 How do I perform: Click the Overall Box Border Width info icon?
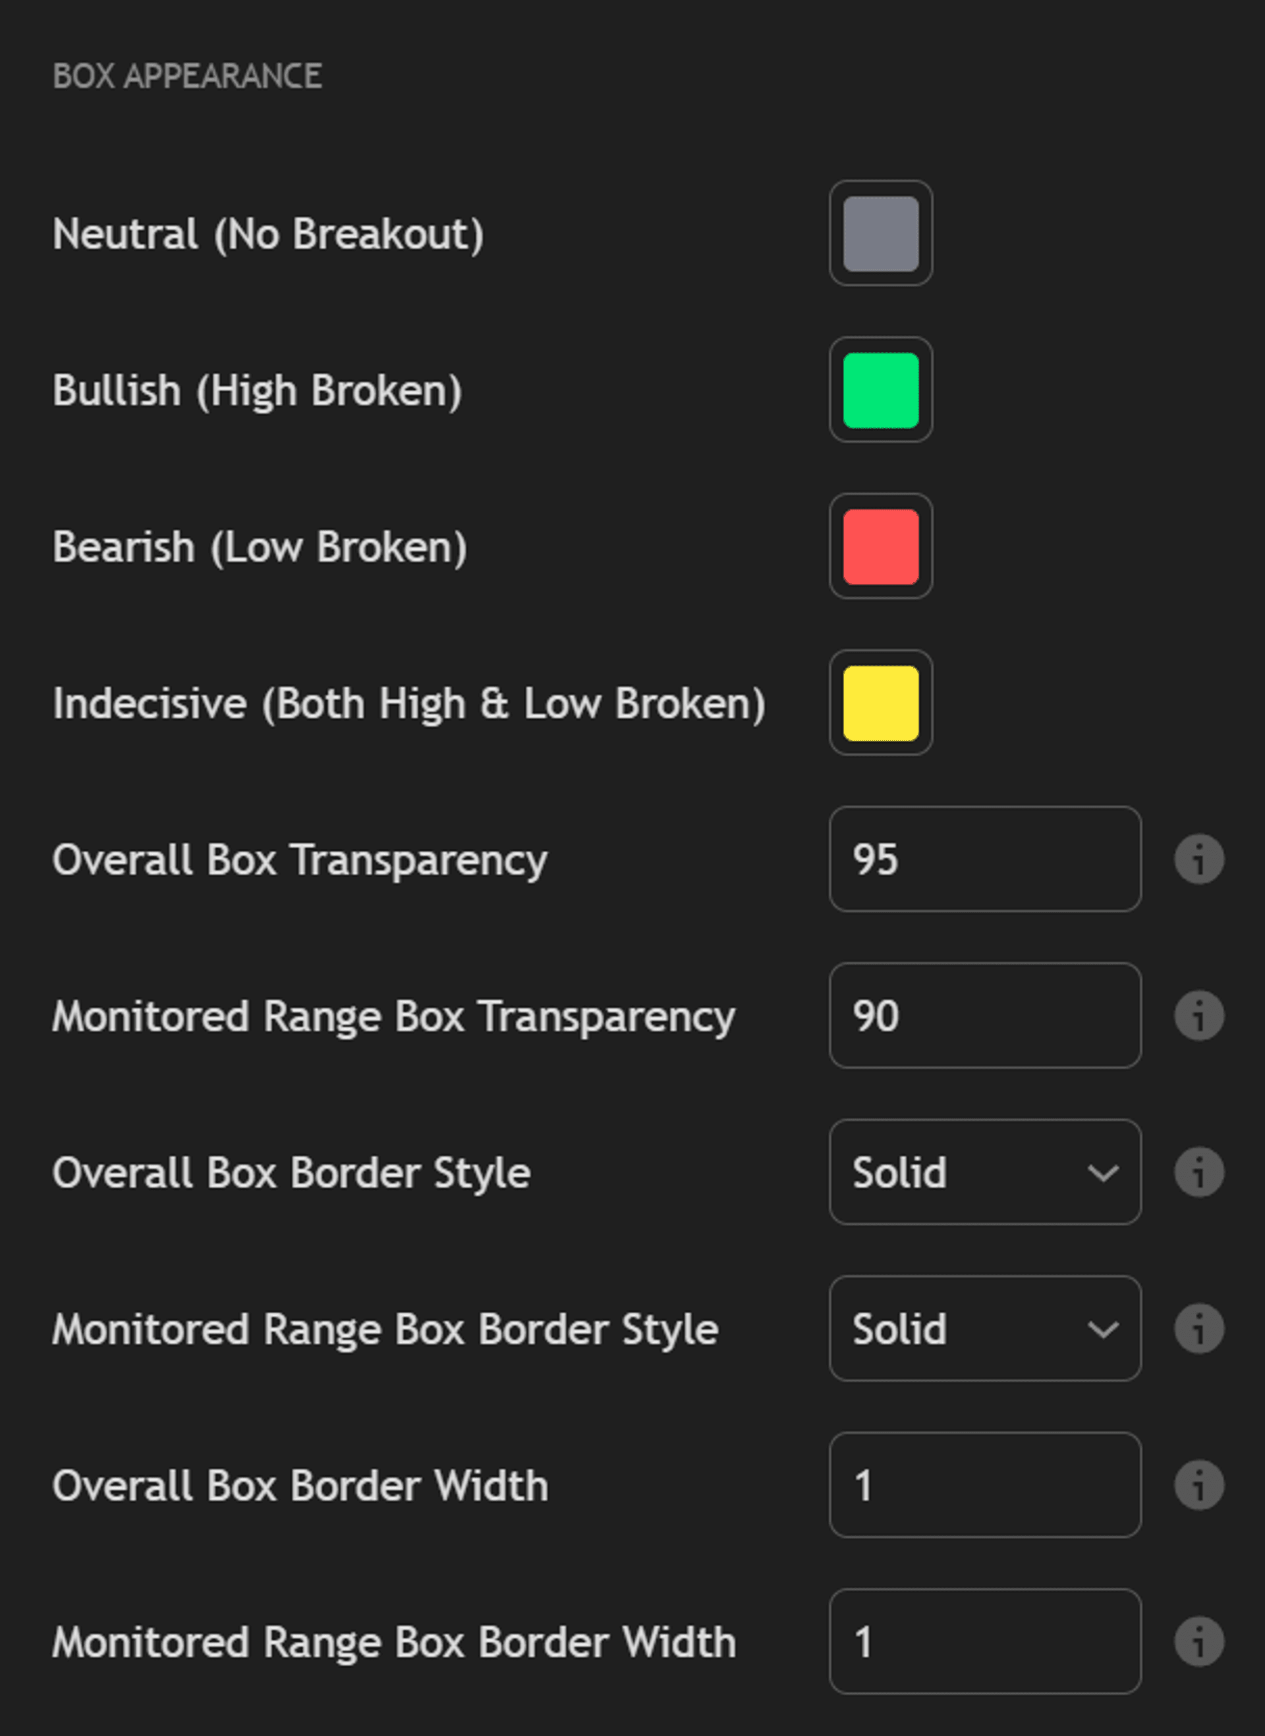pyautogui.click(x=1198, y=1485)
